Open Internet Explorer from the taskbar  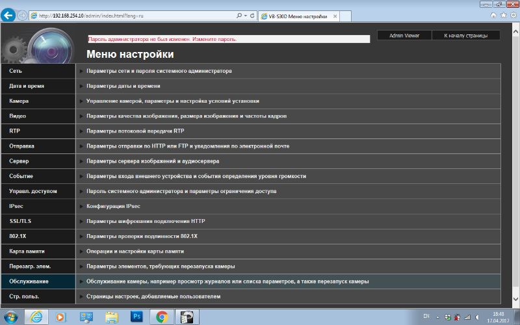pyautogui.click(x=36, y=317)
